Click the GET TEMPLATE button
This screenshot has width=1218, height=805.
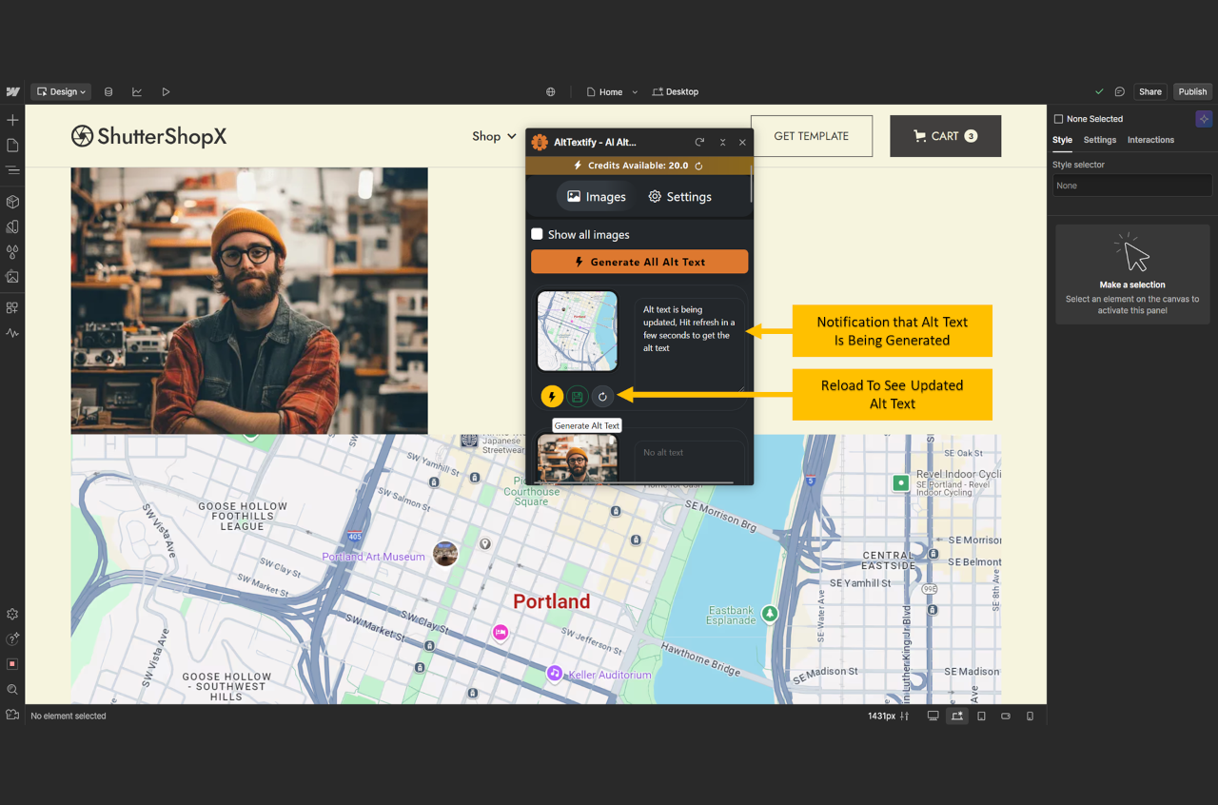pos(812,136)
